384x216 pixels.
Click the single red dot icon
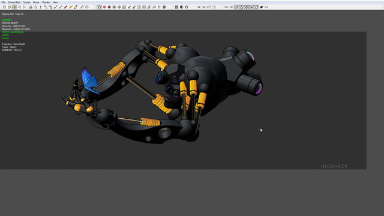pos(104,7)
